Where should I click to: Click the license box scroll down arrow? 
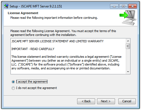(x=128, y=72)
